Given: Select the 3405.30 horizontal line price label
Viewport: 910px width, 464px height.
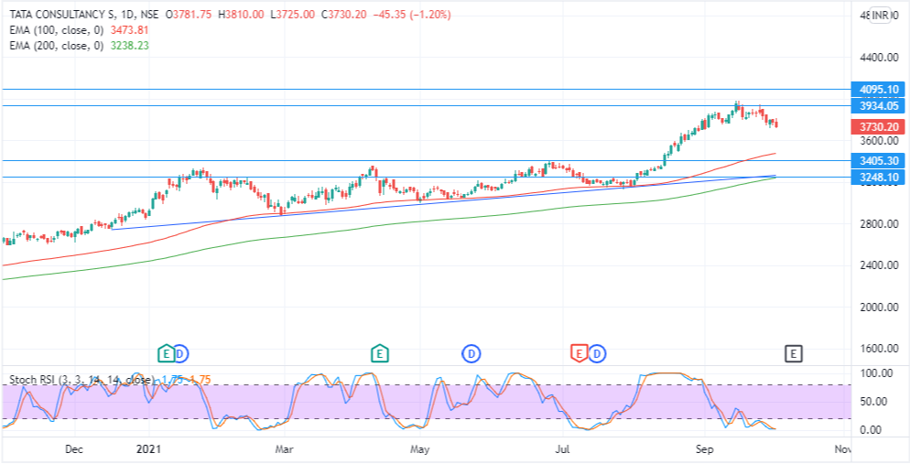Looking at the screenshot, I should pyautogui.click(x=878, y=161).
